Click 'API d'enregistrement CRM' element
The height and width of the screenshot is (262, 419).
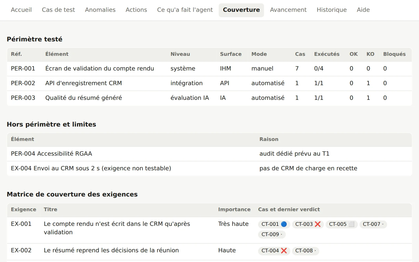click(84, 83)
